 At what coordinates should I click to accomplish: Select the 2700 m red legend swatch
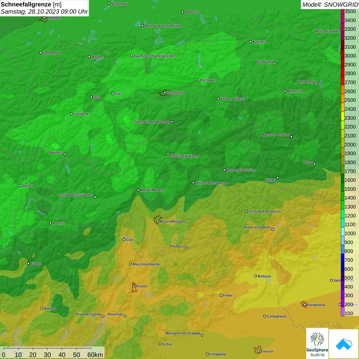(343, 81)
